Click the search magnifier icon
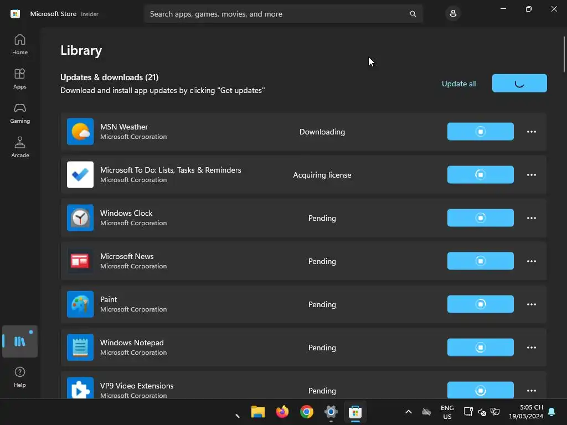The height and width of the screenshot is (425, 567). click(413, 14)
